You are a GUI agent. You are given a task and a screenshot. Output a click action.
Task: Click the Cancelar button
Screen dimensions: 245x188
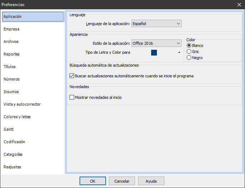122,181
